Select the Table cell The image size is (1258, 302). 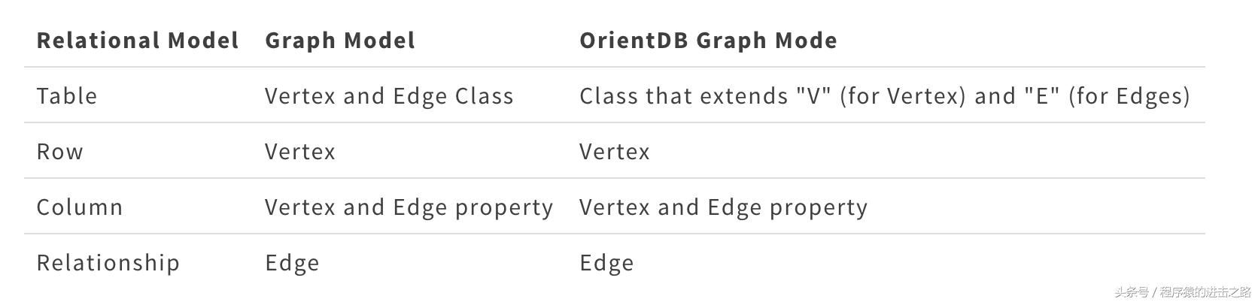click(67, 96)
